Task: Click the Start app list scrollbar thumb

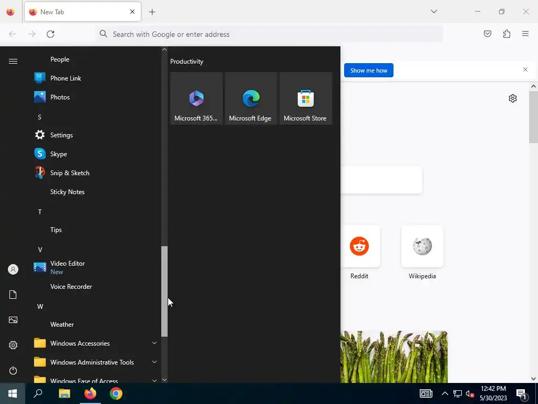Action: click(164, 291)
